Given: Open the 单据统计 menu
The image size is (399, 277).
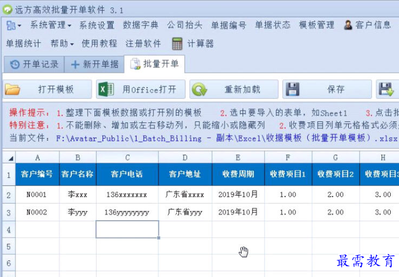Looking at the screenshot, I should 24,44.
